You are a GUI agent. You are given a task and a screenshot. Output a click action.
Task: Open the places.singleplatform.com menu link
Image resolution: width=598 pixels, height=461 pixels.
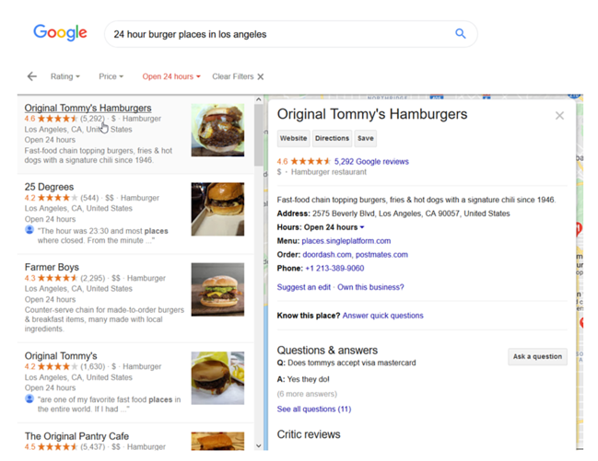(346, 241)
